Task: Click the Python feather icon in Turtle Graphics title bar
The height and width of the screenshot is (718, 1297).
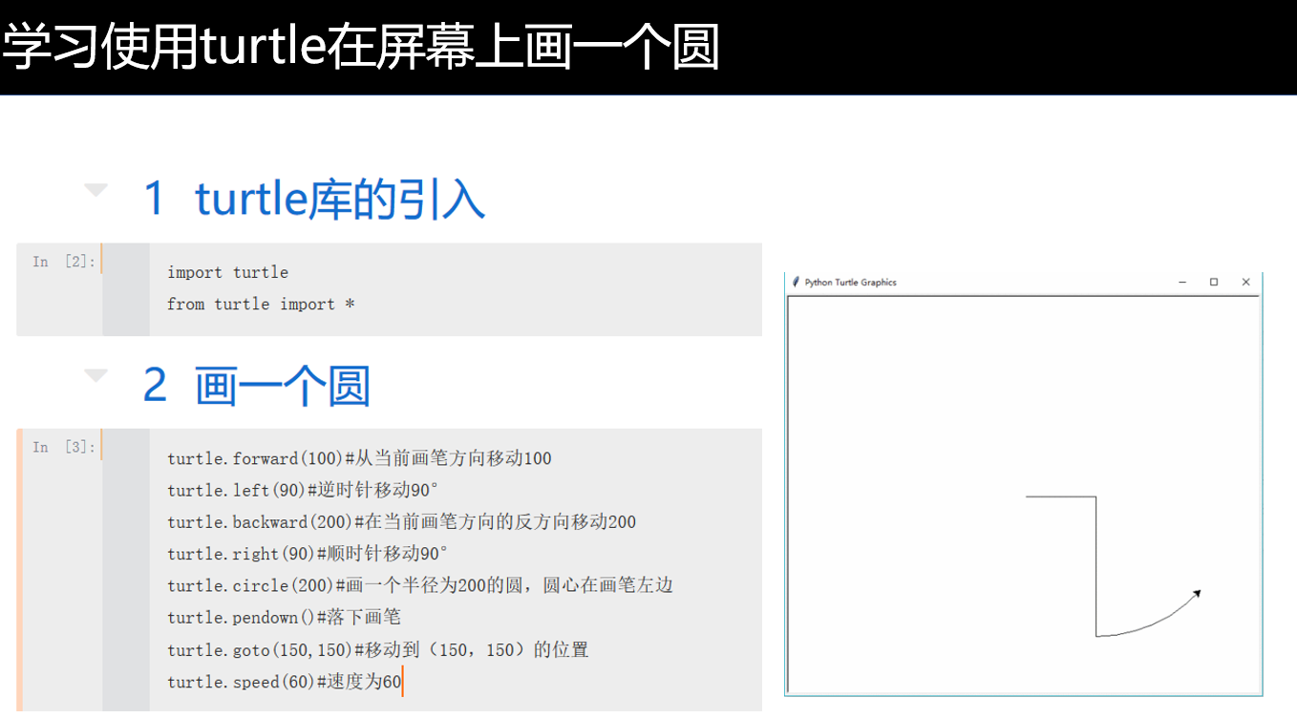Action: (x=794, y=283)
